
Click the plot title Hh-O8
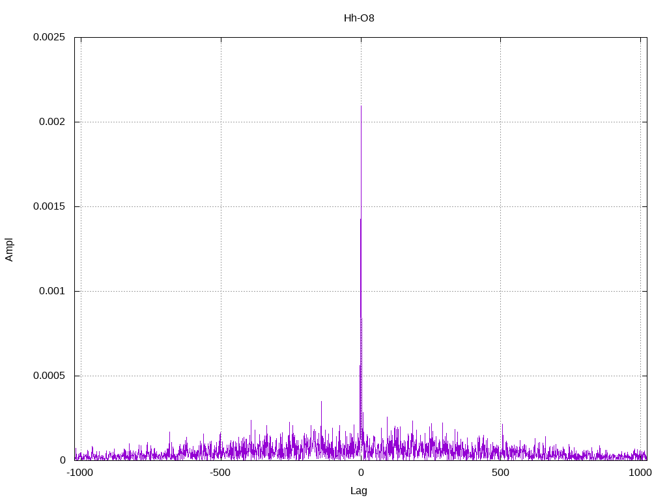coord(359,18)
